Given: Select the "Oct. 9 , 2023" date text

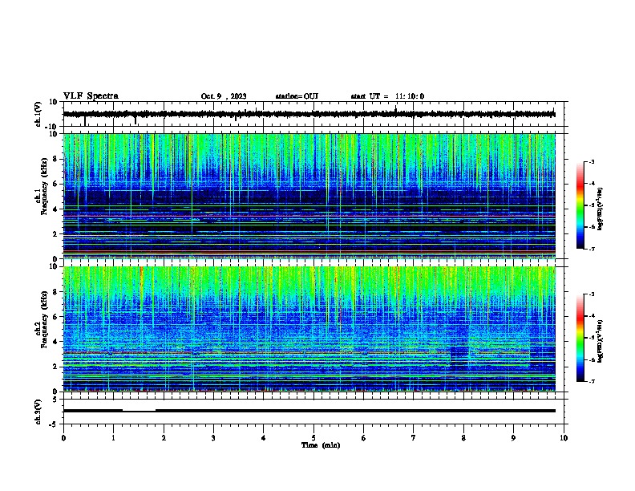Looking at the screenshot, I should [224, 96].
